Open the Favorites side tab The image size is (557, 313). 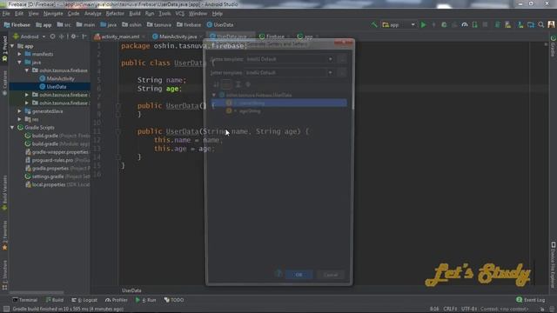tap(4, 235)
